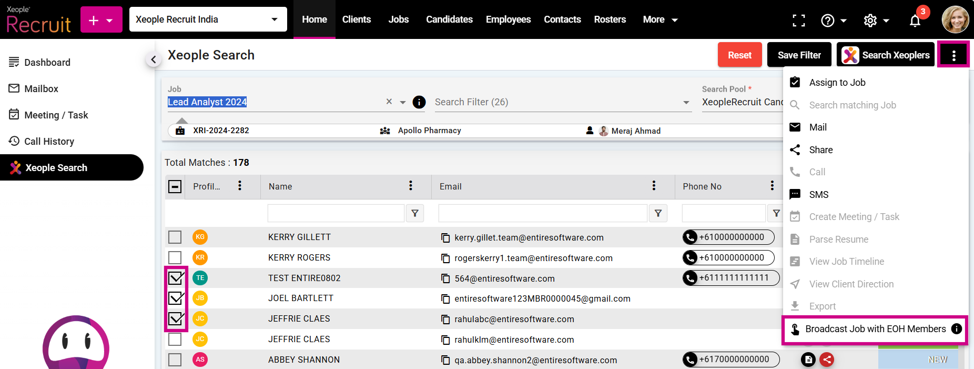The width and height of the screenshot is (974, 369).
Task: Choose Broadcast Job with EOH Members
Action: [875, 329]
